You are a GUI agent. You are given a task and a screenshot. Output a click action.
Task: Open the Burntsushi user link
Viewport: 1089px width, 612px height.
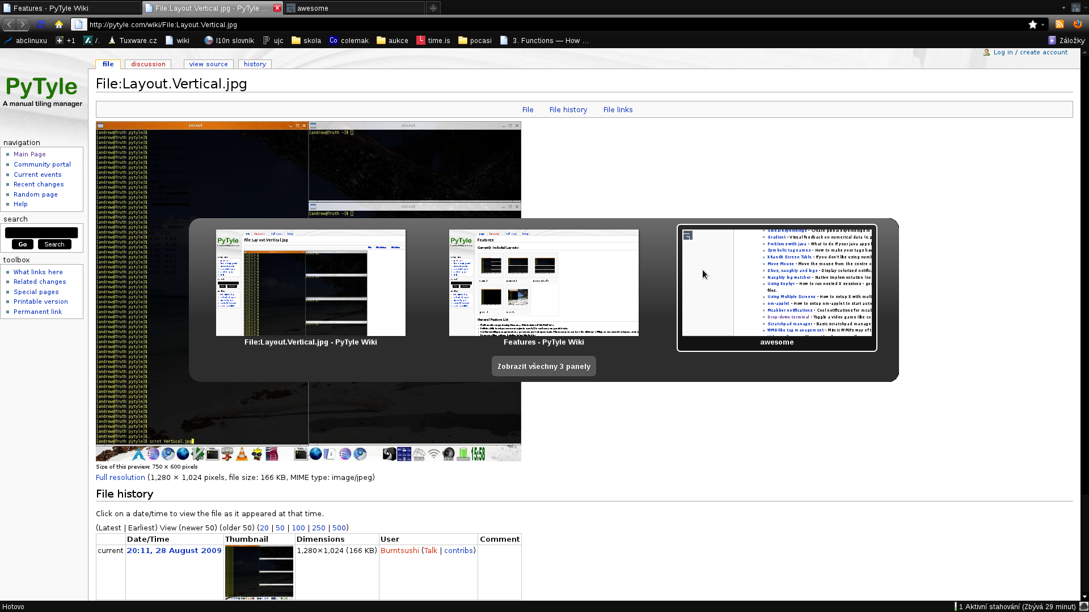pyautogui.click(x=399, y=550)
